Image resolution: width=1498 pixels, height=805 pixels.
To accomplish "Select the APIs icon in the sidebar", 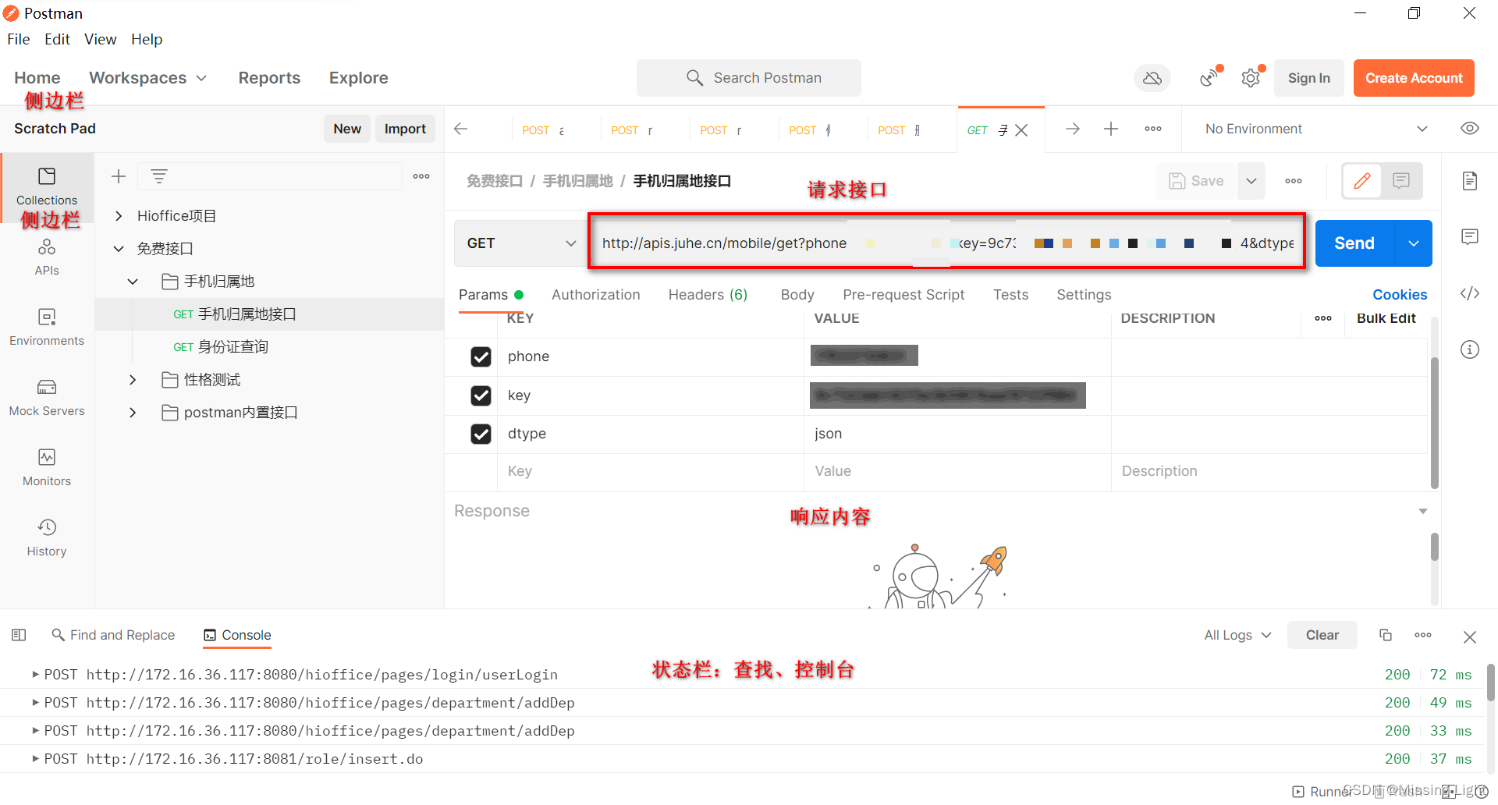I will [47, 257].
